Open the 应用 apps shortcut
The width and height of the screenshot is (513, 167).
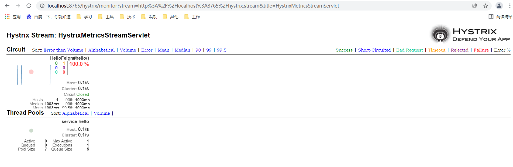13,17
